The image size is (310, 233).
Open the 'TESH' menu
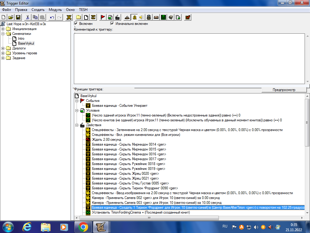tap(83, 10)
